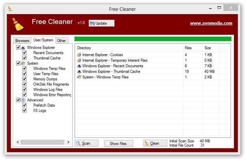Click the Internet Explorer icon beside Cookies row
The image size is (246, 161).
79,55
